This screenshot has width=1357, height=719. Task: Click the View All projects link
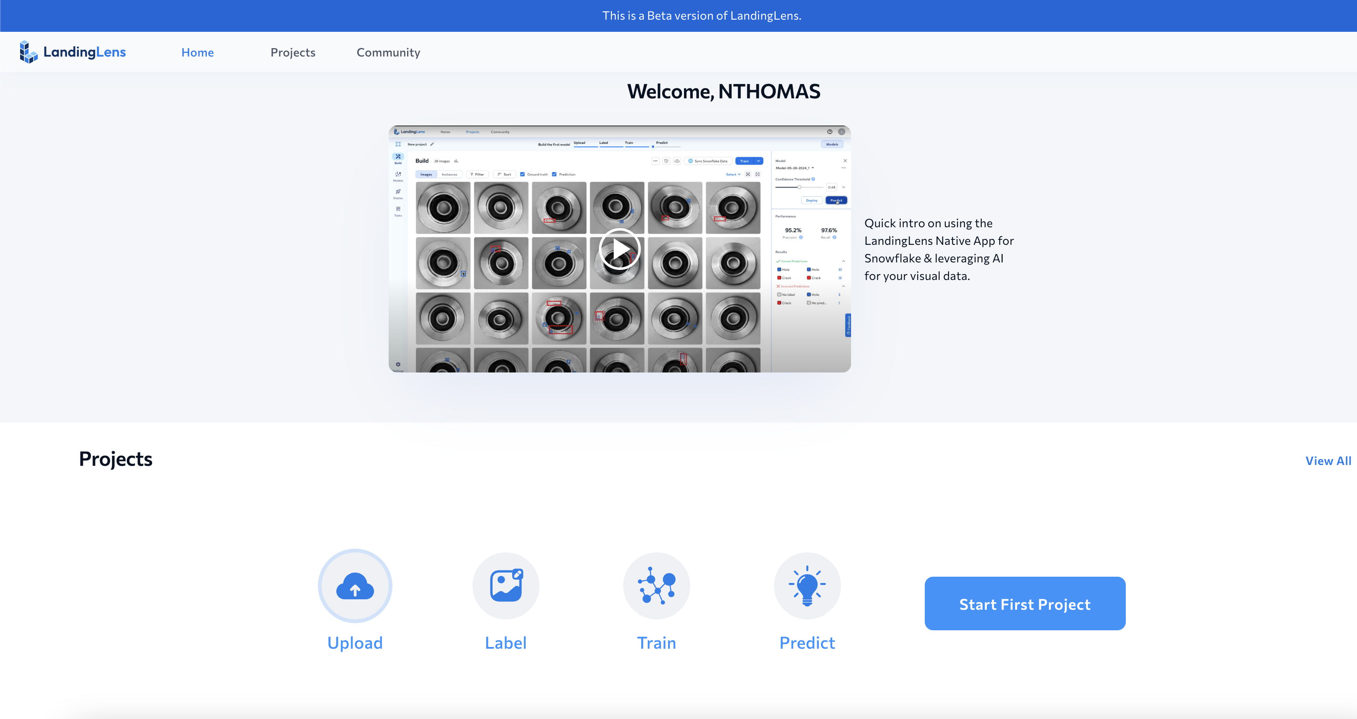[x=1328, y=461]
